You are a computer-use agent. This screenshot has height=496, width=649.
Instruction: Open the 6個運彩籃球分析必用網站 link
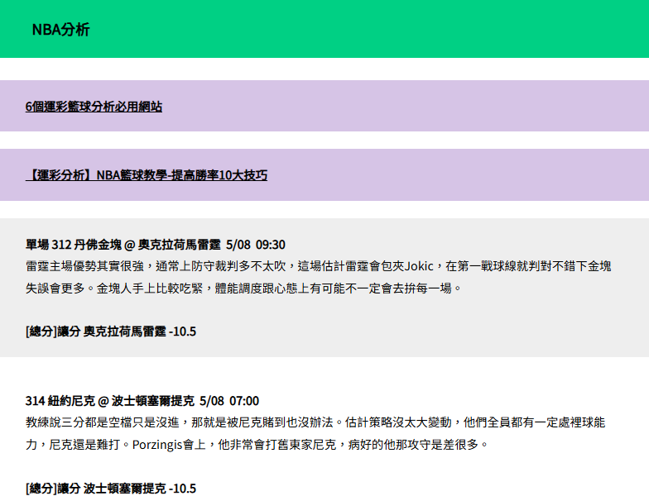click(94, 107)
